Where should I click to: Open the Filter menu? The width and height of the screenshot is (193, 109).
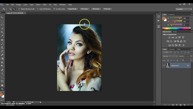[x=45, y=5]
